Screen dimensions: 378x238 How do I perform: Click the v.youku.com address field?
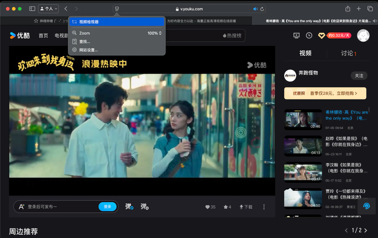click(189, 9)
